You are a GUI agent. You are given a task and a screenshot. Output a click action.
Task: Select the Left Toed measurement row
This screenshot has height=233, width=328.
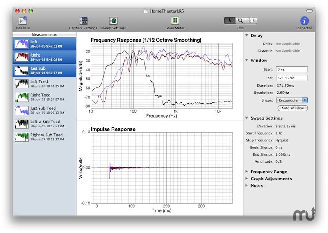(x=44, y=84)
